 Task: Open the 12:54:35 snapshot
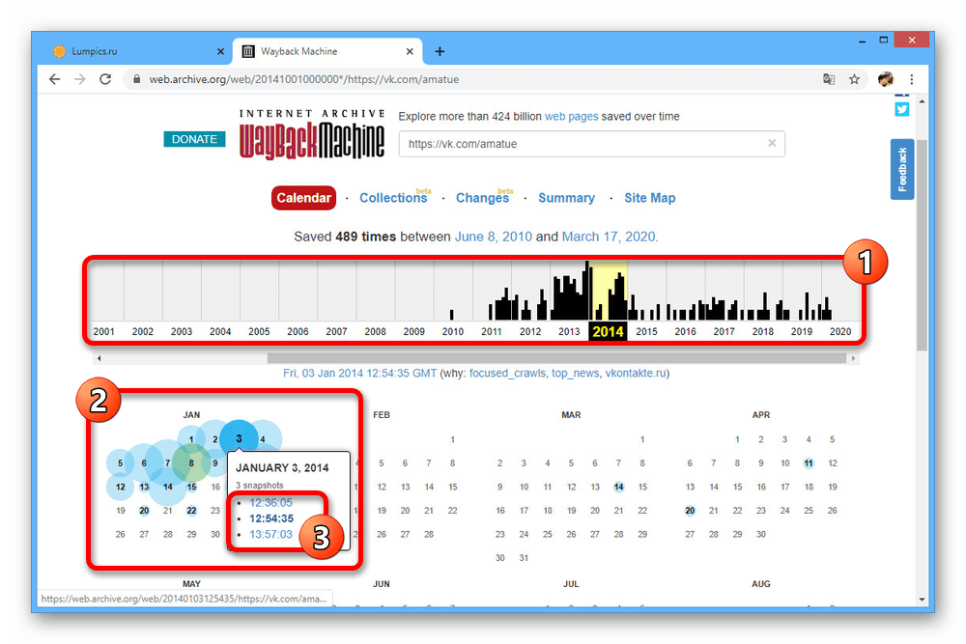[x=271, y=518]
